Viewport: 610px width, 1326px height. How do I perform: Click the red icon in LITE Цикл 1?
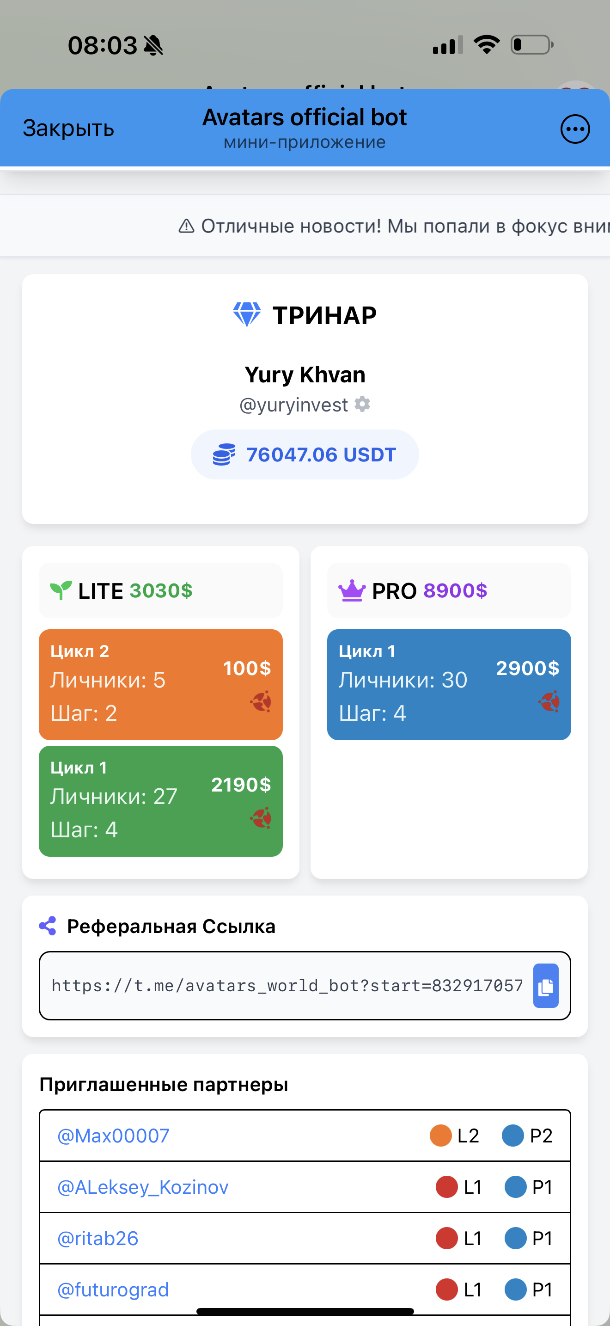pos(261,817)
